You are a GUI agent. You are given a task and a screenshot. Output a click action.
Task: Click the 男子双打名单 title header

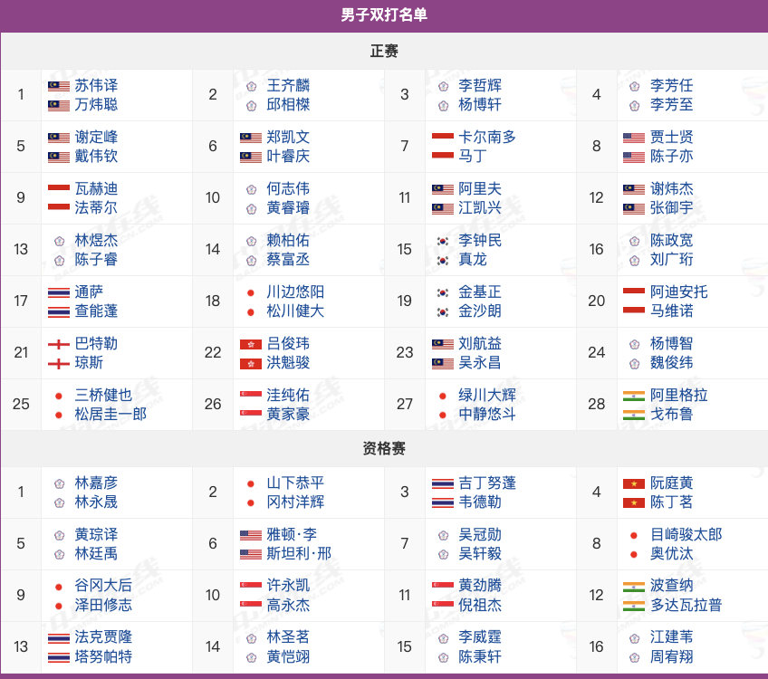384,15
